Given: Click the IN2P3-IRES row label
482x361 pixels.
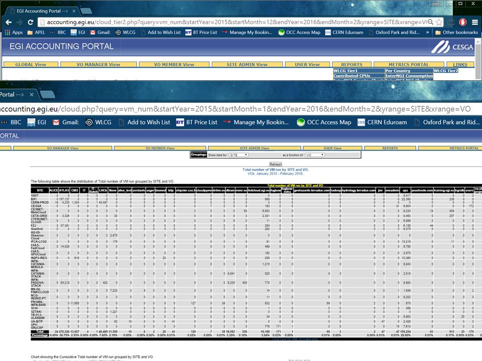Looking at the screenshot, I should coord(39,258).
